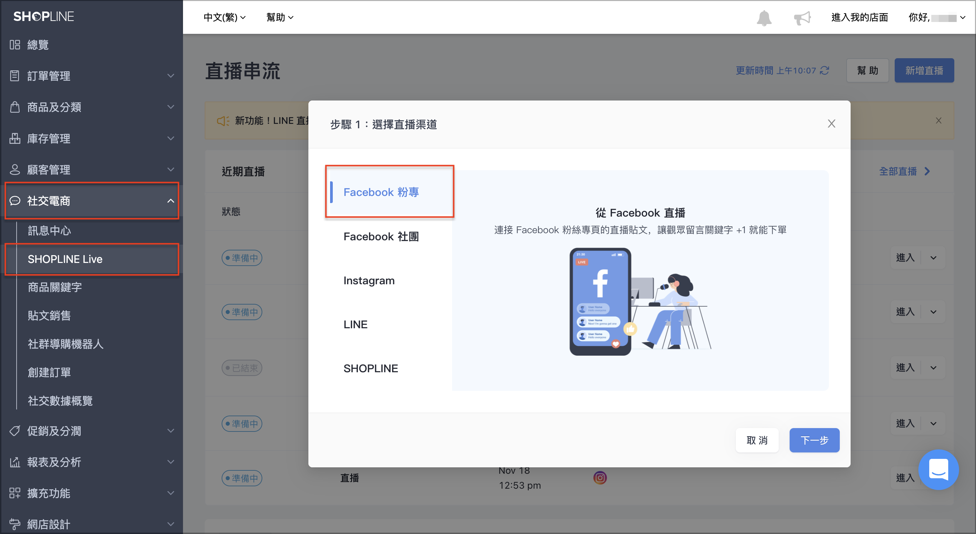The image size is (976, 534).
Task: Expand the 訂單管理 menu
Action: click(x=171, y=76)
